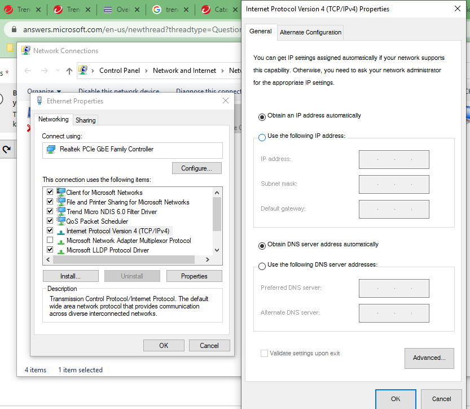Viewport: 470px width, 409px height.
Task: Close the first Trend Micro browser tab
Action: (x=38, y=10)
